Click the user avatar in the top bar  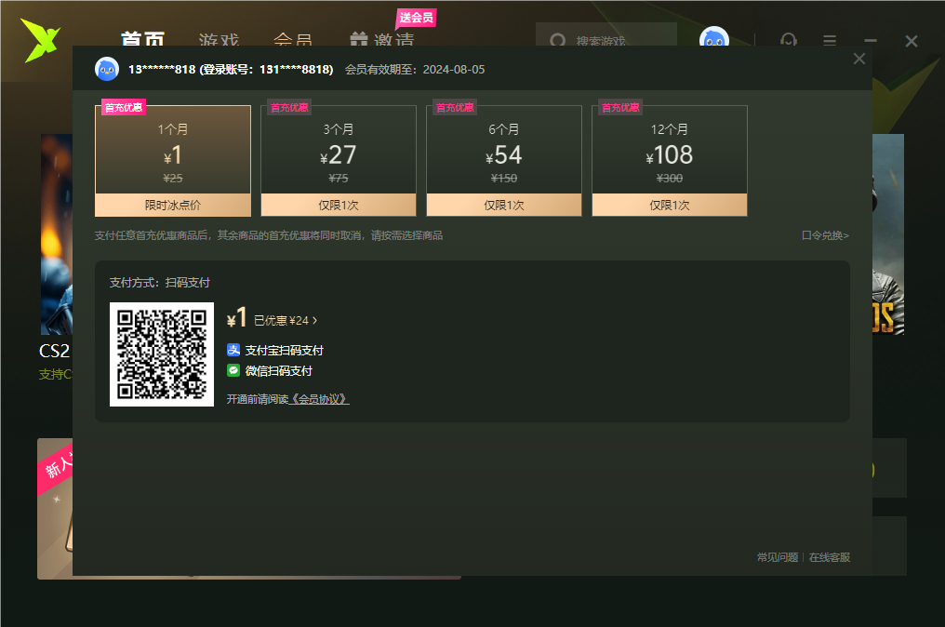click(x=714, y=36)
